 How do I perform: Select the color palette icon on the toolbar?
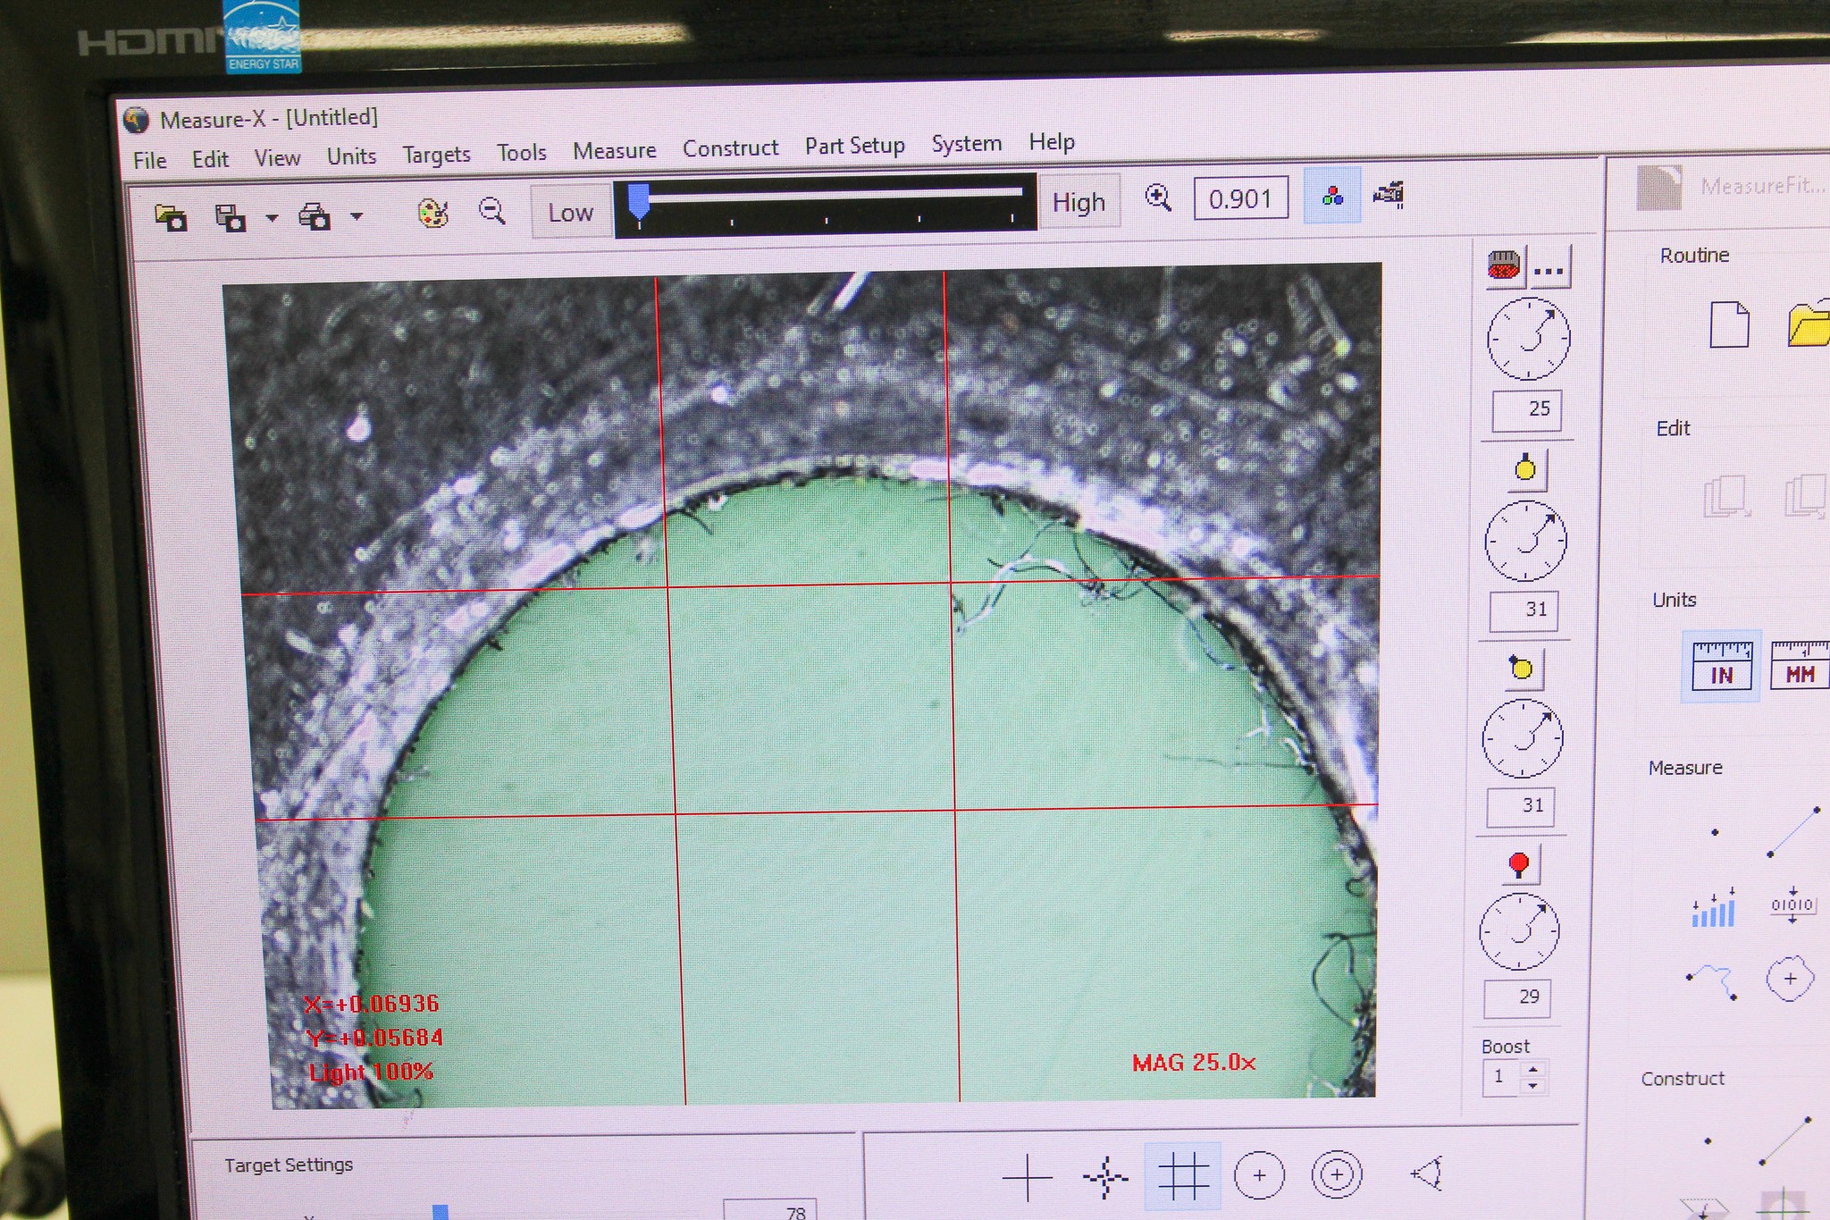[x=434, y=213]
